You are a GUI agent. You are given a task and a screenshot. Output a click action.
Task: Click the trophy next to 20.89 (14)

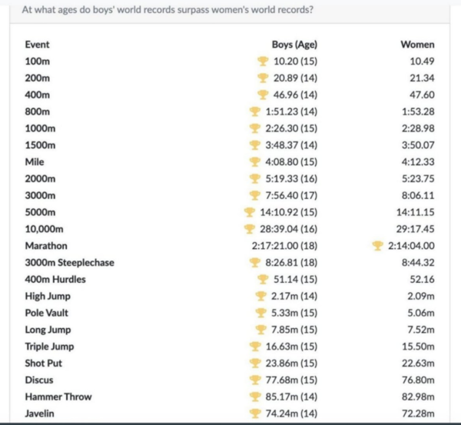pyautogui.click(x=263, y=78)
